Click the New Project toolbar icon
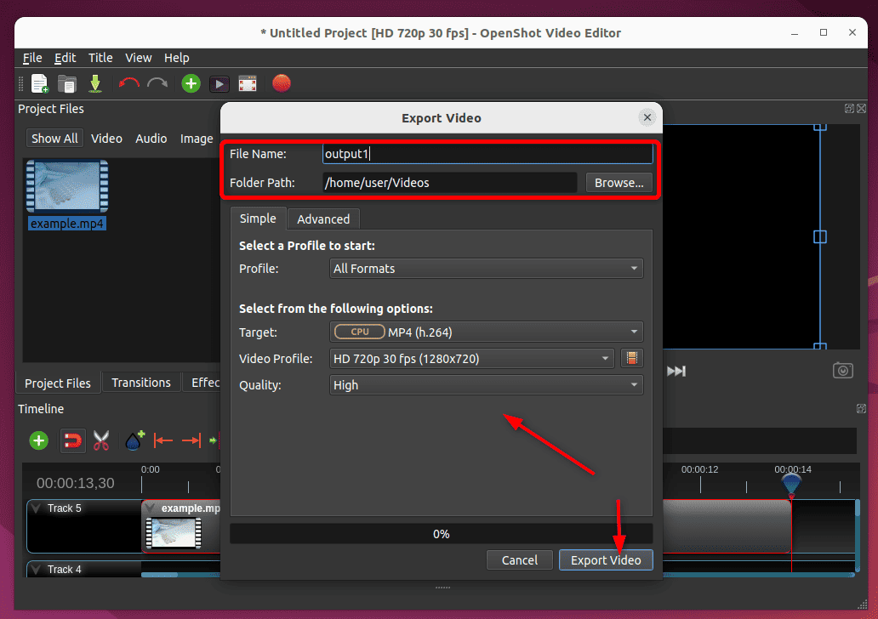Screen dimensions: 878x619 click(40, 84)
